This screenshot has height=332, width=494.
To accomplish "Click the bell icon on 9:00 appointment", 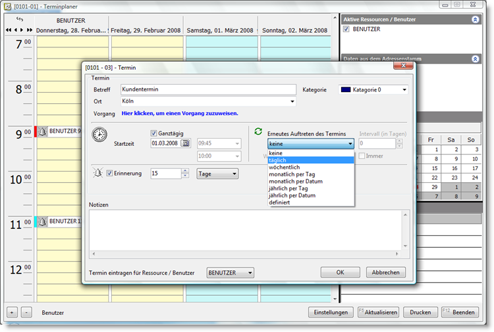I will click(x=42, y=131).
